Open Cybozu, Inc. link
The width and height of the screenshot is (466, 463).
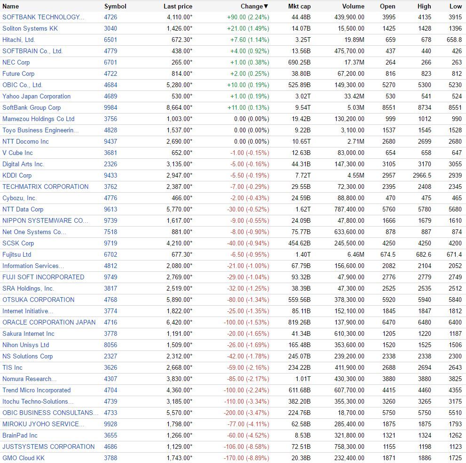20,198
